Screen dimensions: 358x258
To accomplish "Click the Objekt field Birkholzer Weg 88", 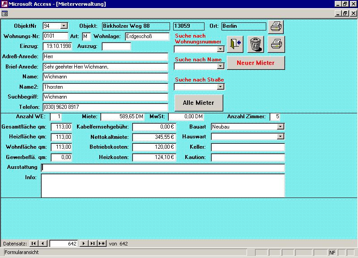I will 136,26.
